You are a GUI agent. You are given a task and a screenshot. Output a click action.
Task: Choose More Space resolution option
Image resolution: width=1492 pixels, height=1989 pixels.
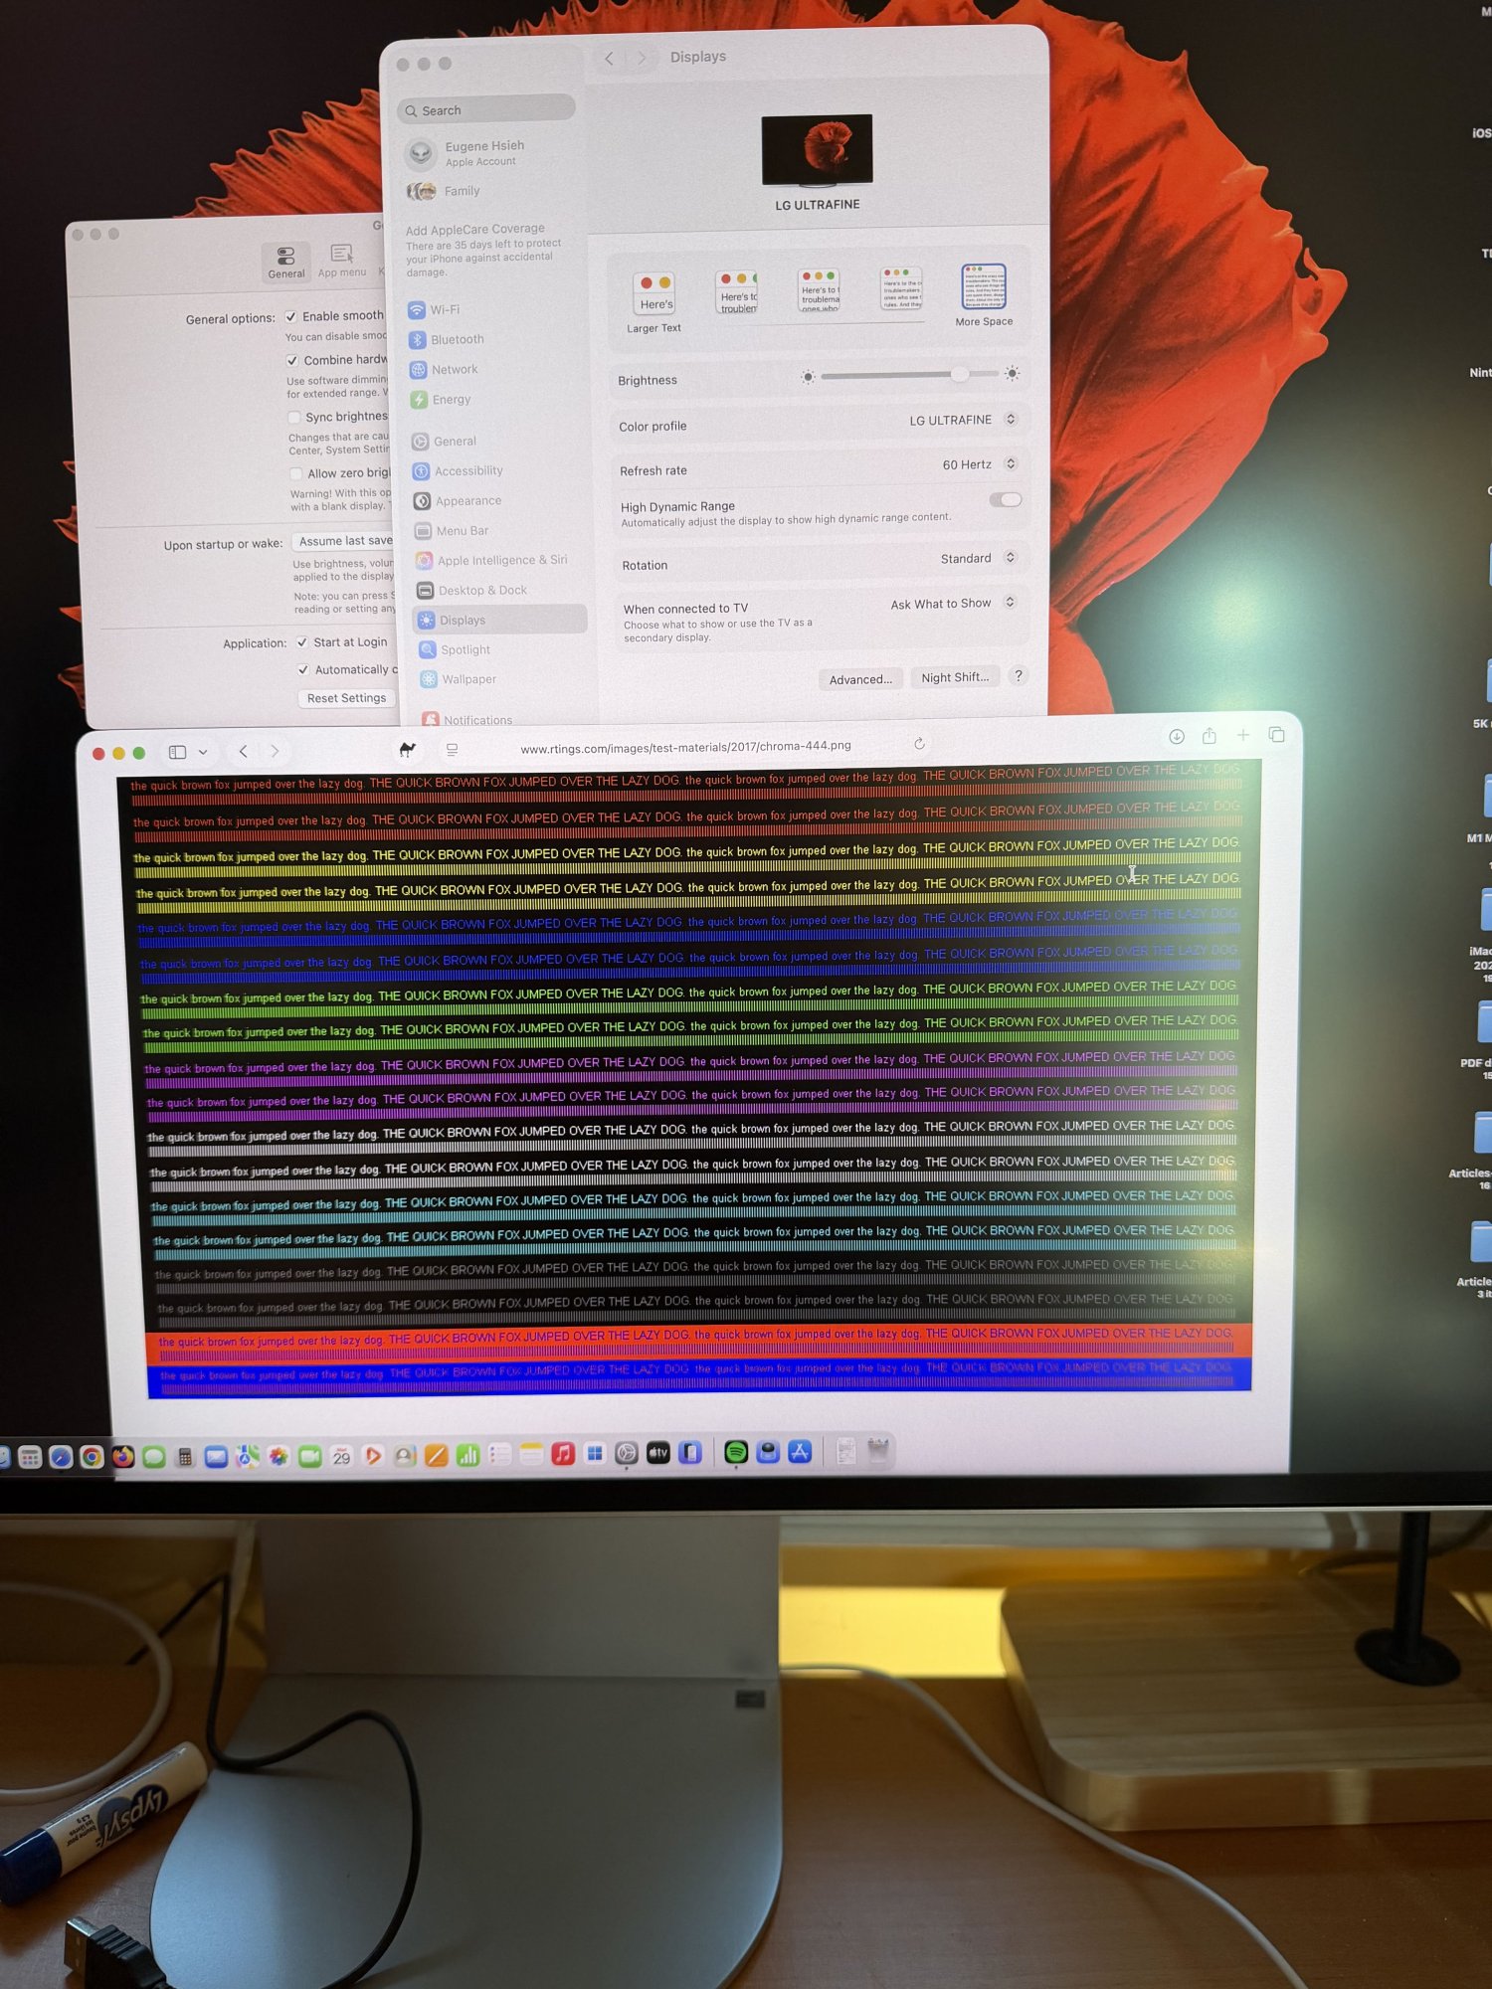pos(984,294)
